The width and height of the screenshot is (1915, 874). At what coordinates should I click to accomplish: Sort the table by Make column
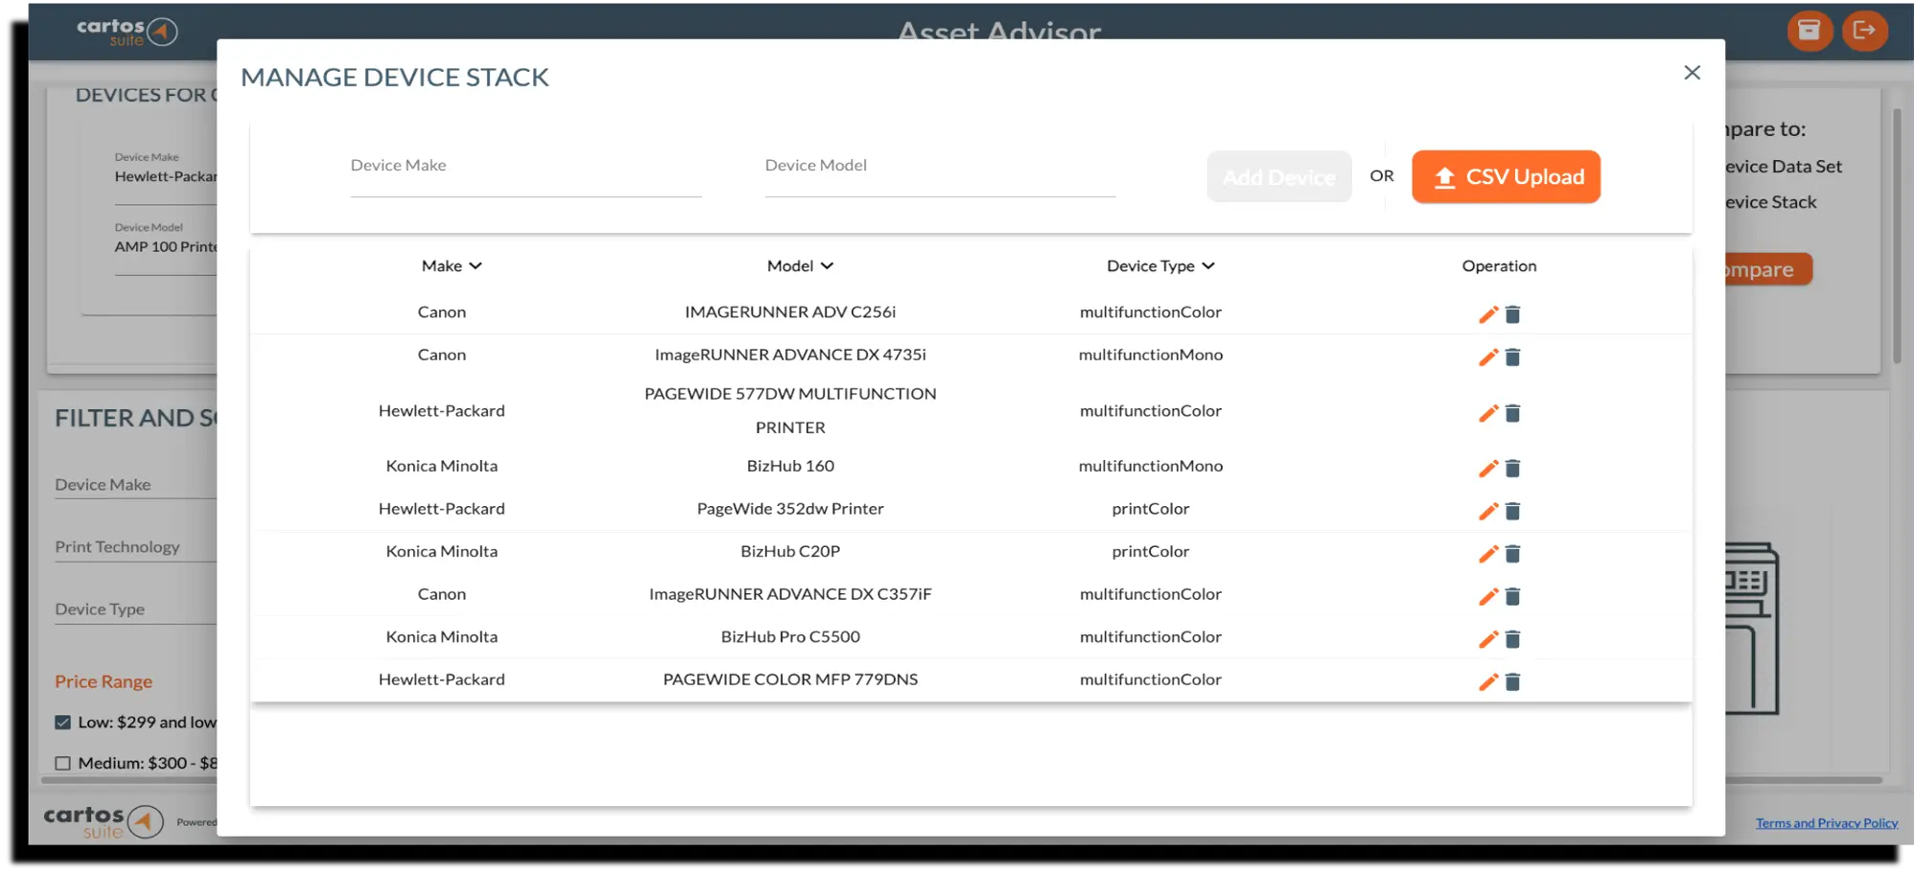tap(452, 265)
